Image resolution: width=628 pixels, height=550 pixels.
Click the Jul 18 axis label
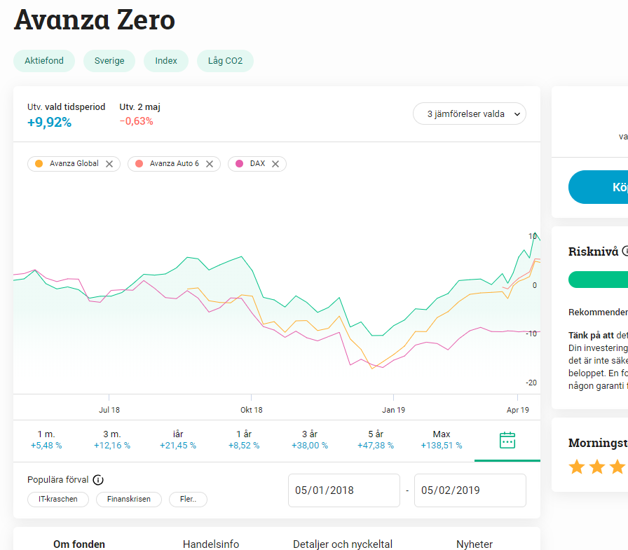pos(109,410)
